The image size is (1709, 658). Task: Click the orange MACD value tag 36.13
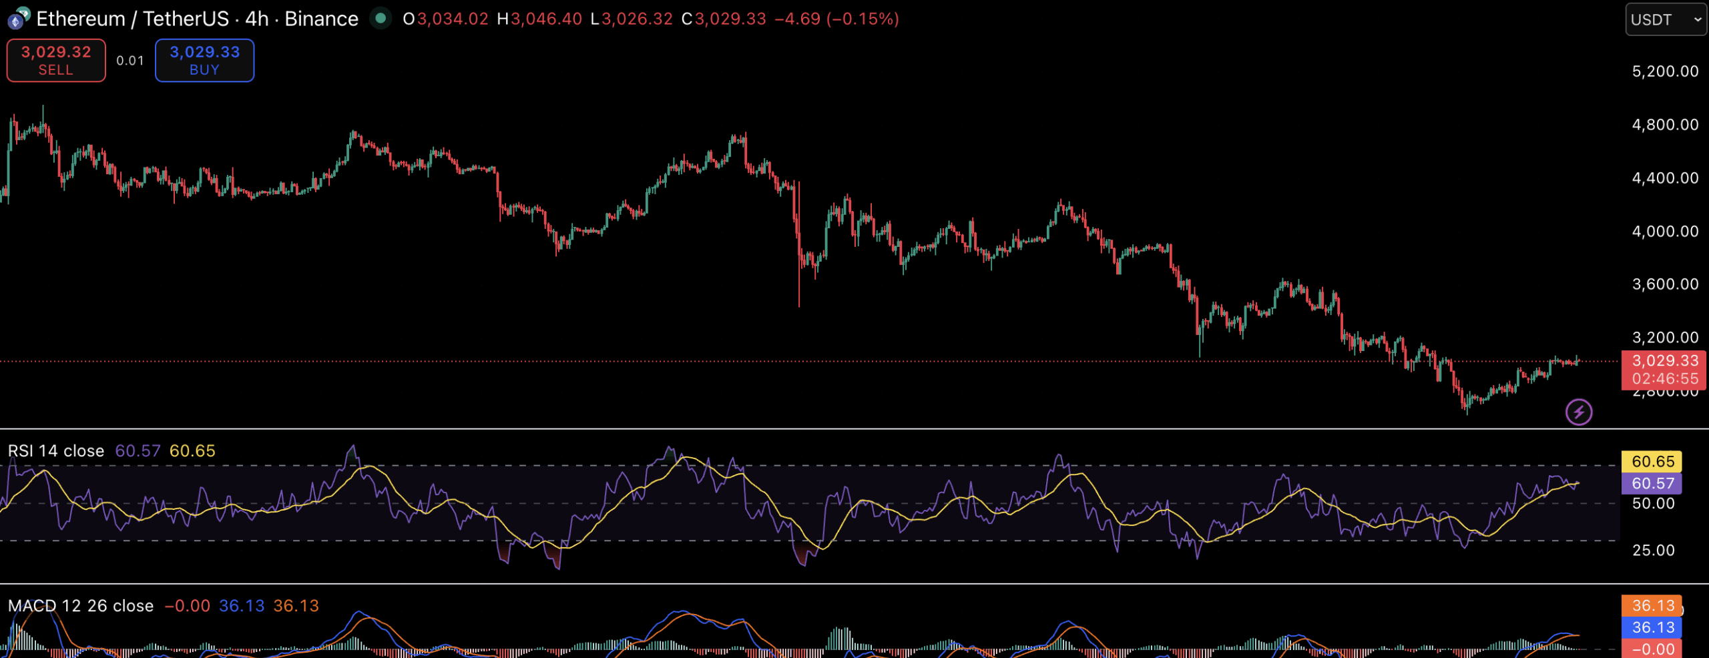point(1652,605)
